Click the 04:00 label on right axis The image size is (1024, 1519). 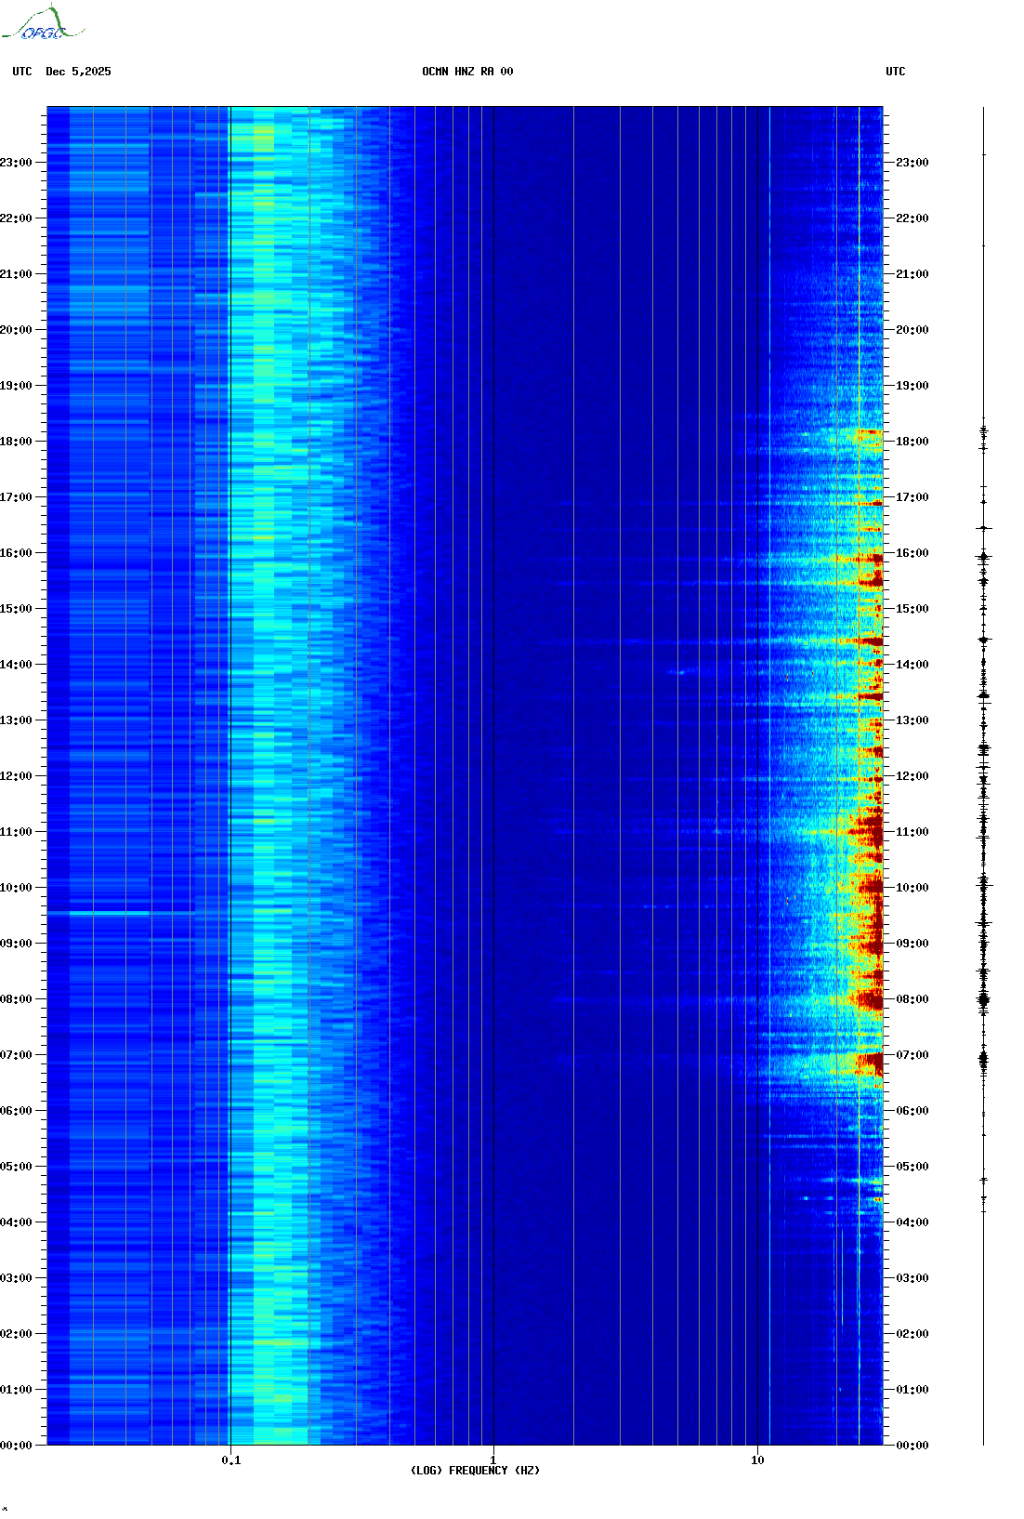[x=912, y=1222]
